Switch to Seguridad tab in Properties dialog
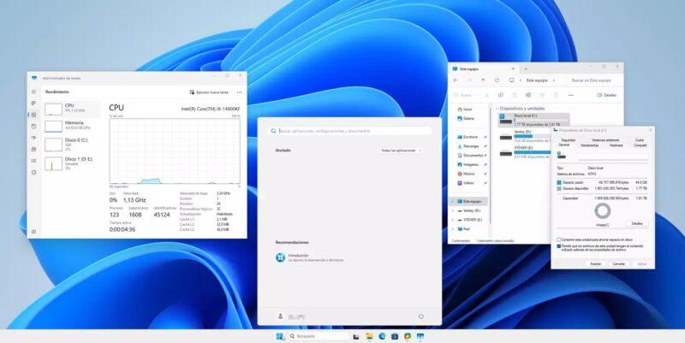Image resolution: width=685 pixels, height=343 pixels. click(568, 140)
